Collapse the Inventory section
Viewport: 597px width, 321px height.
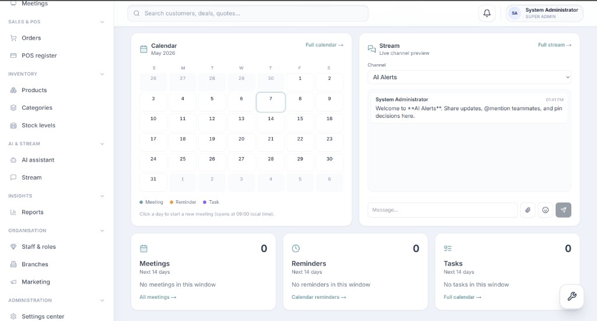[102, 74]
